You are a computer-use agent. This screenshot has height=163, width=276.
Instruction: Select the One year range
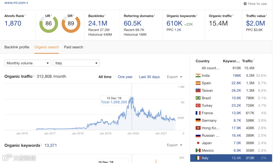pyautogui.click(x=125, y=77)
